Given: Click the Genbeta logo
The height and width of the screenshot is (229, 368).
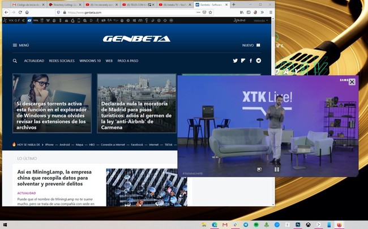Looking at the screenshot, I should 136,38.
